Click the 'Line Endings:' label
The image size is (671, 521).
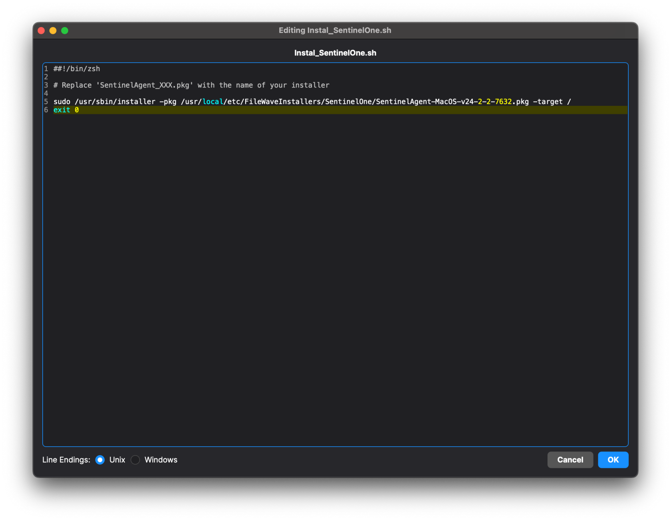coord(66,460)
